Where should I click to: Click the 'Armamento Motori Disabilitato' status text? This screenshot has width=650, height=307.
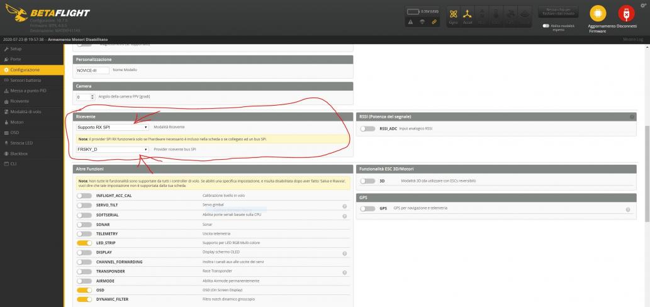(78, 40)
